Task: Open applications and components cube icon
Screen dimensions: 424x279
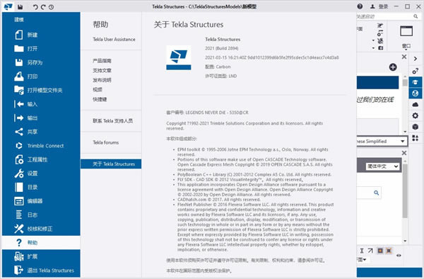Action: pyautogui.click(x=416, y=127)
